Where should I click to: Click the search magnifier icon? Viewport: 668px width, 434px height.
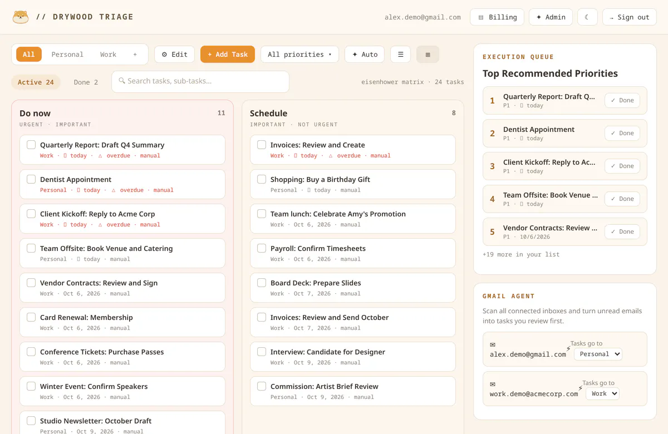coord(122,81)
